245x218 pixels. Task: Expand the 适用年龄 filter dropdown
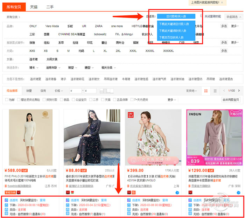click(x=53, y=68)
